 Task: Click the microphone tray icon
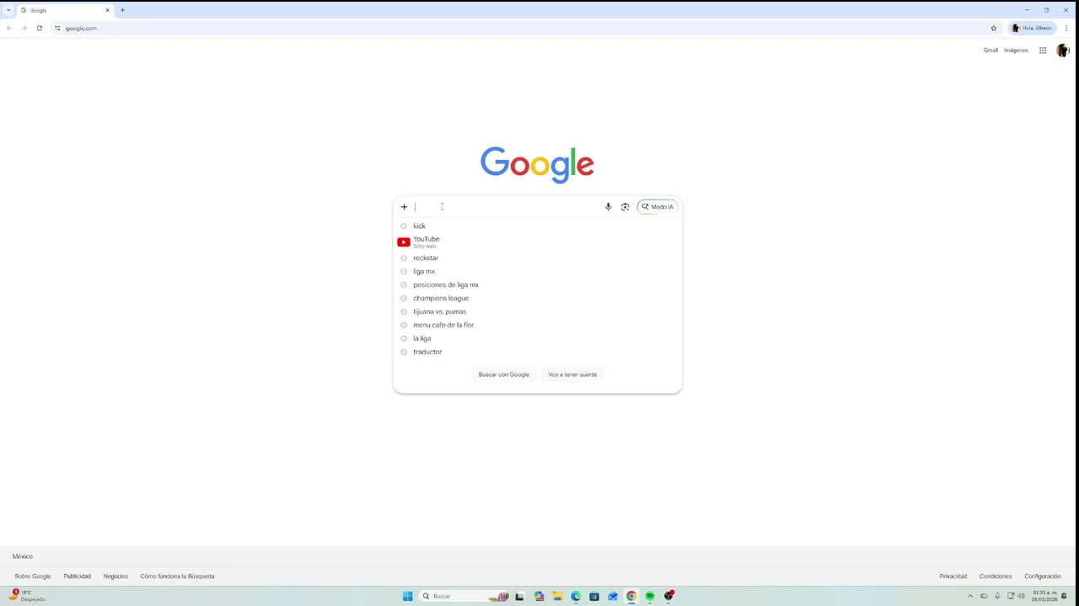[x=997, y=596]
